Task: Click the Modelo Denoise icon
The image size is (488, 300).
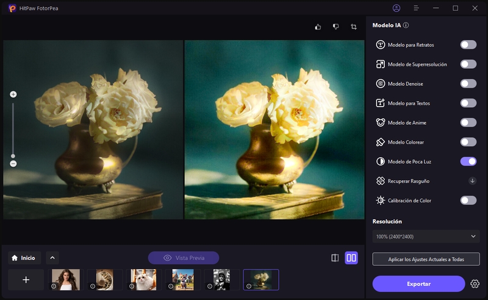Action: point(380,83)
